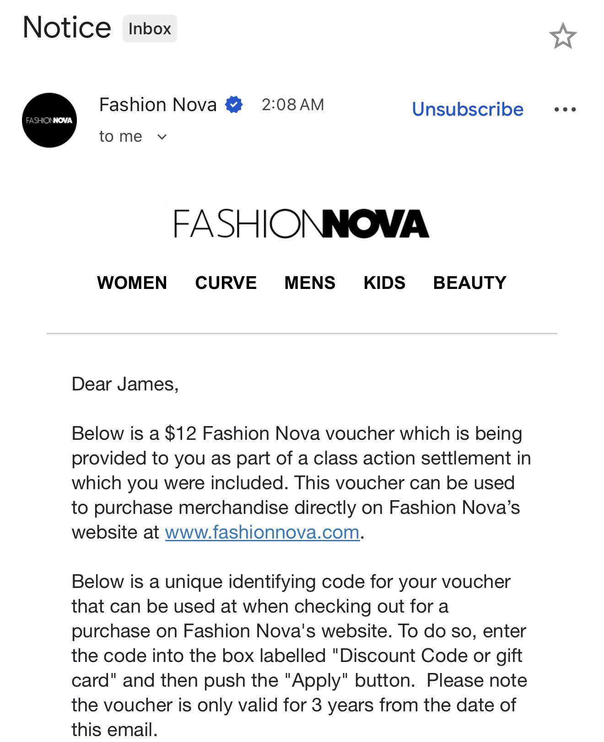604x742 pixels.
Task: Open the BEAUTY category
Action: tap(469, 283)
